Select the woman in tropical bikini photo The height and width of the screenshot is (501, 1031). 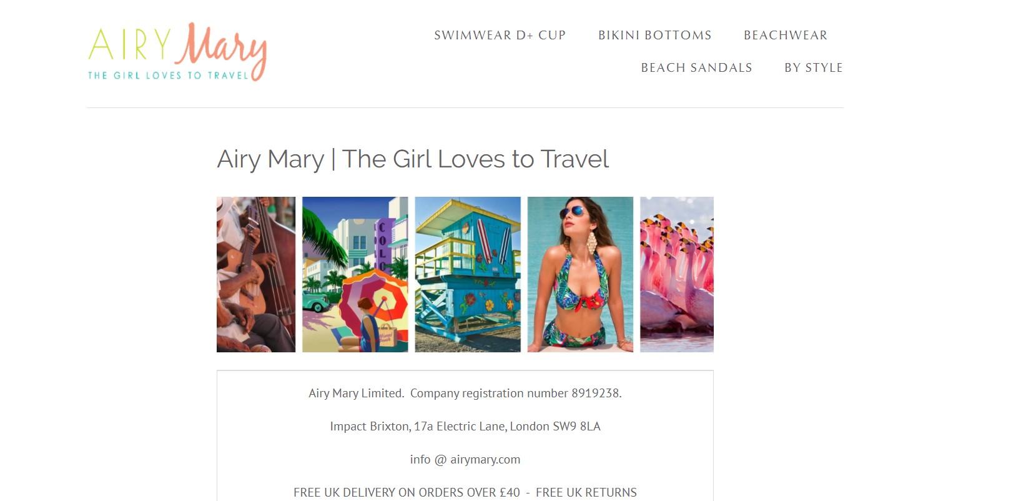coord(580,274)
